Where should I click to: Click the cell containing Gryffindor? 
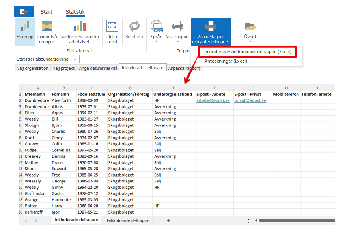(37, 193)
